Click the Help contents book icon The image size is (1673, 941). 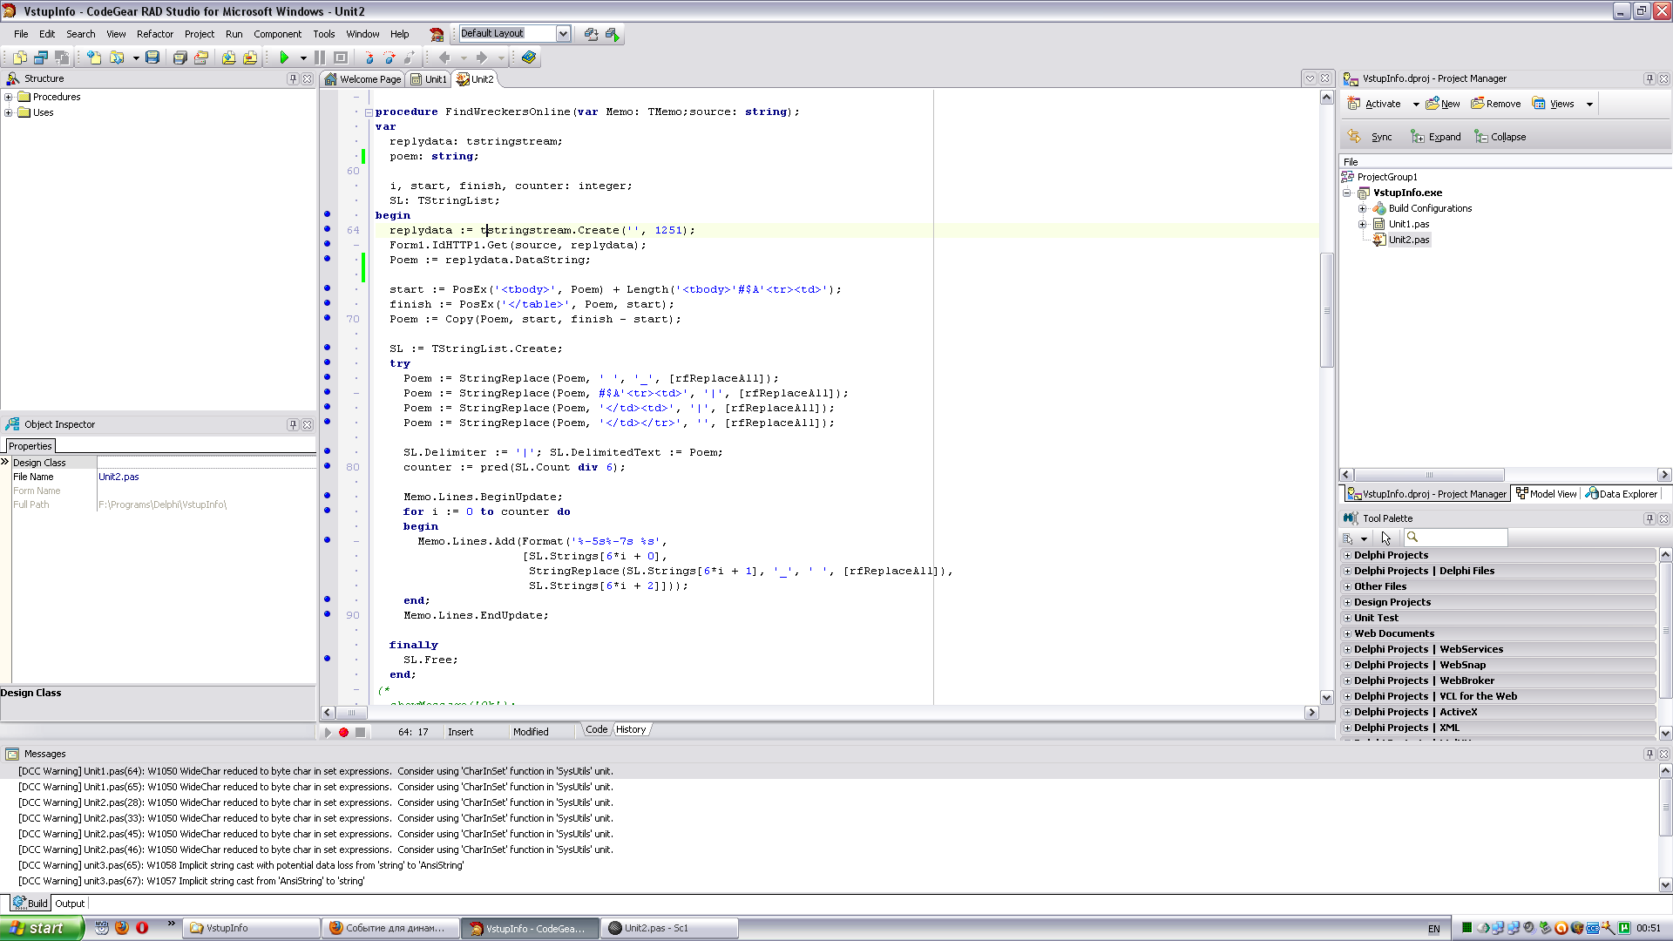click(529, 58)
